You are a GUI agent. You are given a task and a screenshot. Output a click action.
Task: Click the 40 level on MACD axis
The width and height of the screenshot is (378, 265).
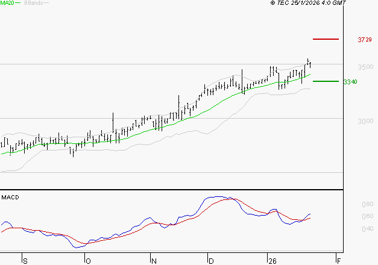tap(367, 229)
